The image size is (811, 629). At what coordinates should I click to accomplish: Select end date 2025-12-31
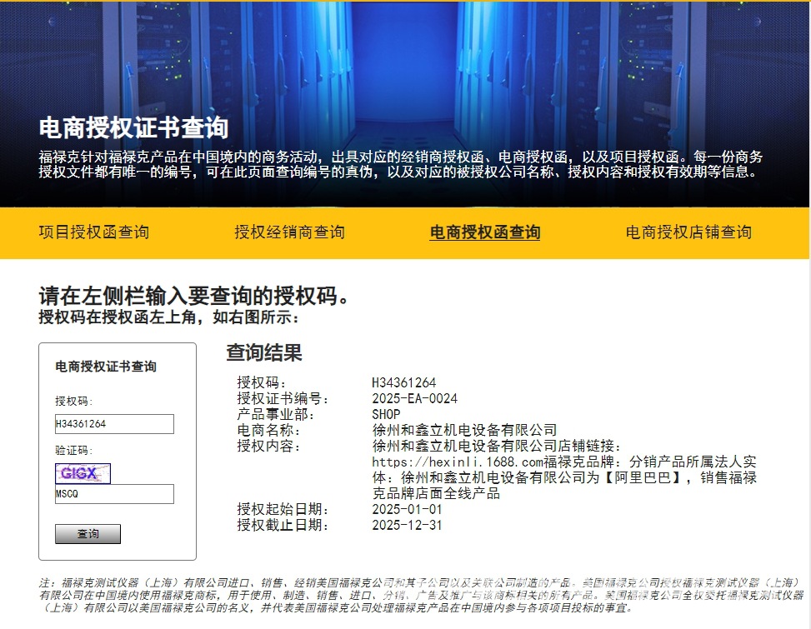(x=407, y=525)
